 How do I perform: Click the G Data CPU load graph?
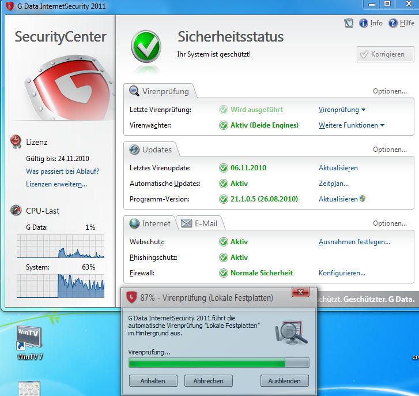pyautogui.click(x=61, y=246)
